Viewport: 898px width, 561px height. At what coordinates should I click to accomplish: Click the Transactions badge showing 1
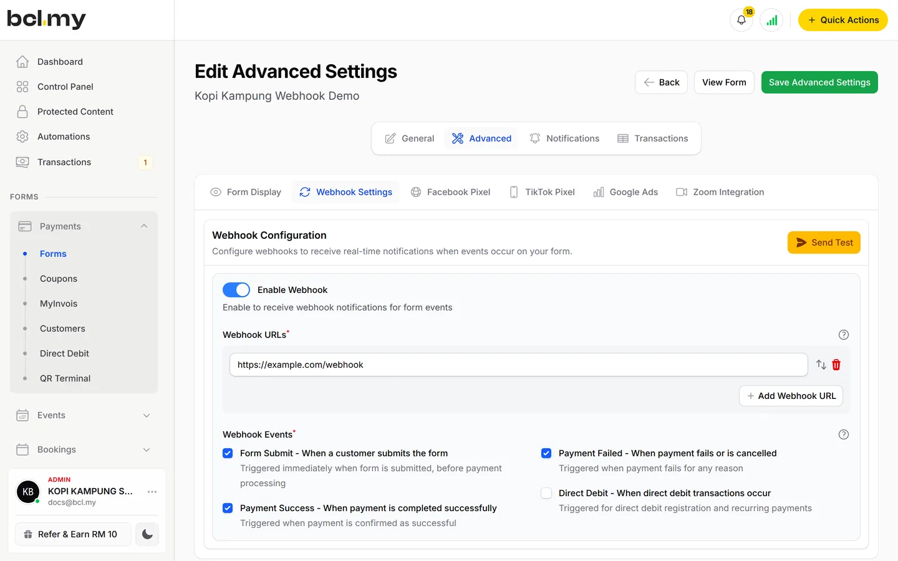click(x=145, y=163)
